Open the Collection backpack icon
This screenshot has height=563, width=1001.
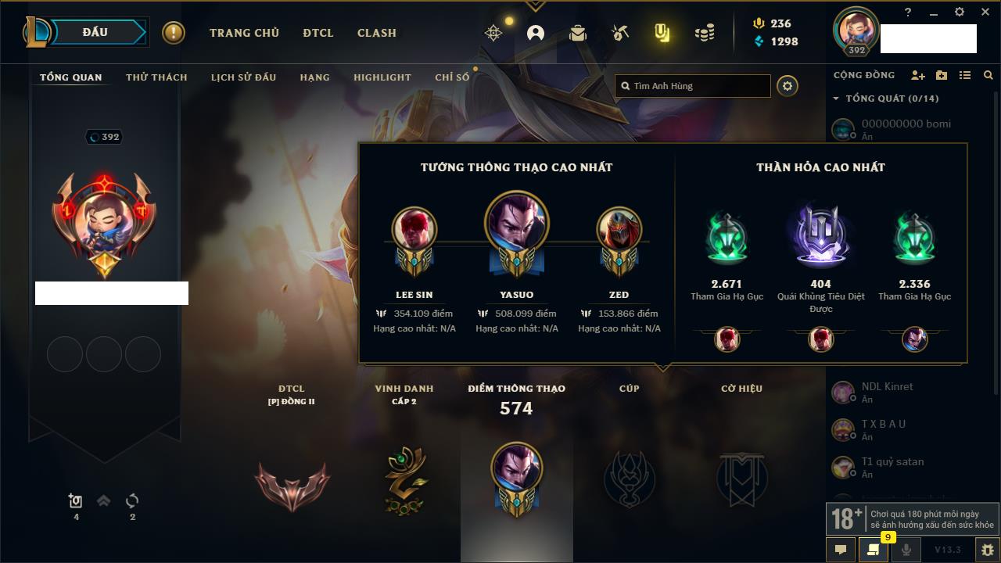point(578,33)
